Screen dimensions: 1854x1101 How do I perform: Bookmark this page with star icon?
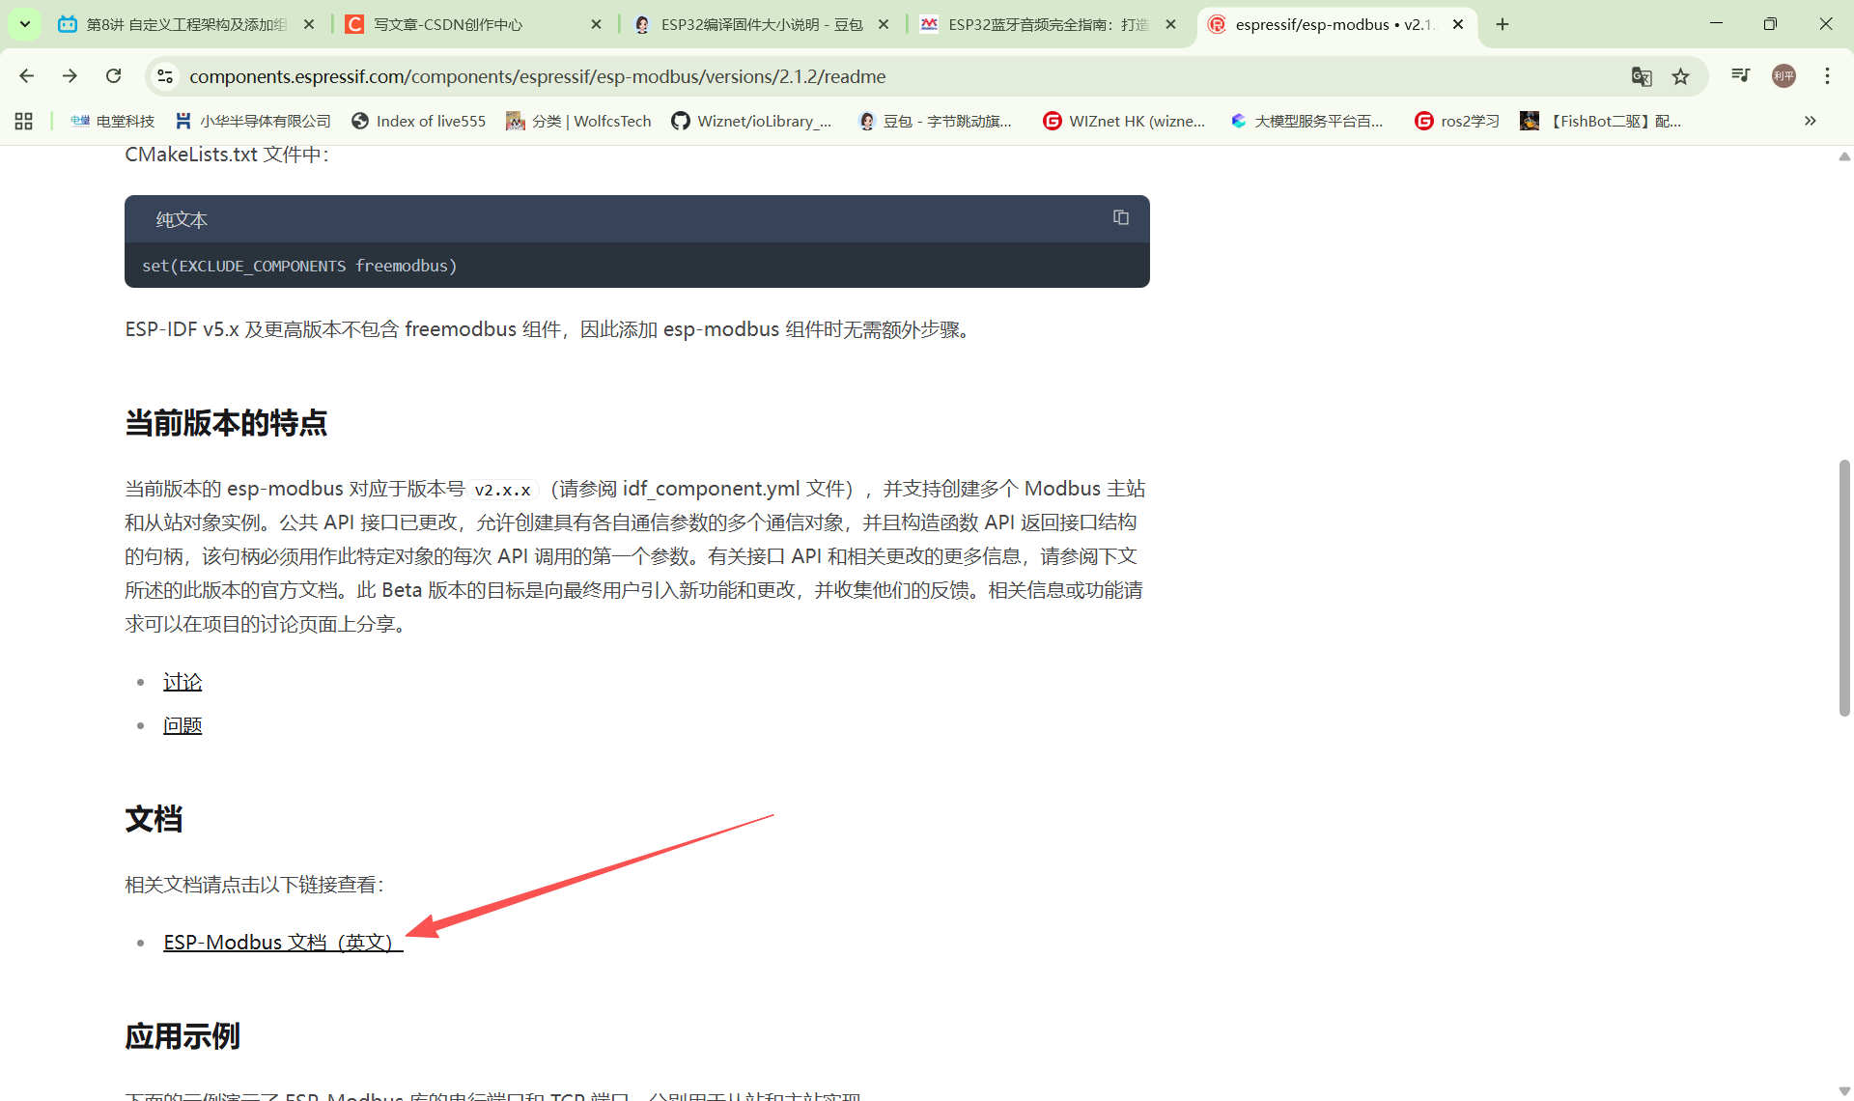pyautogui.click(x=1681, y=76)
